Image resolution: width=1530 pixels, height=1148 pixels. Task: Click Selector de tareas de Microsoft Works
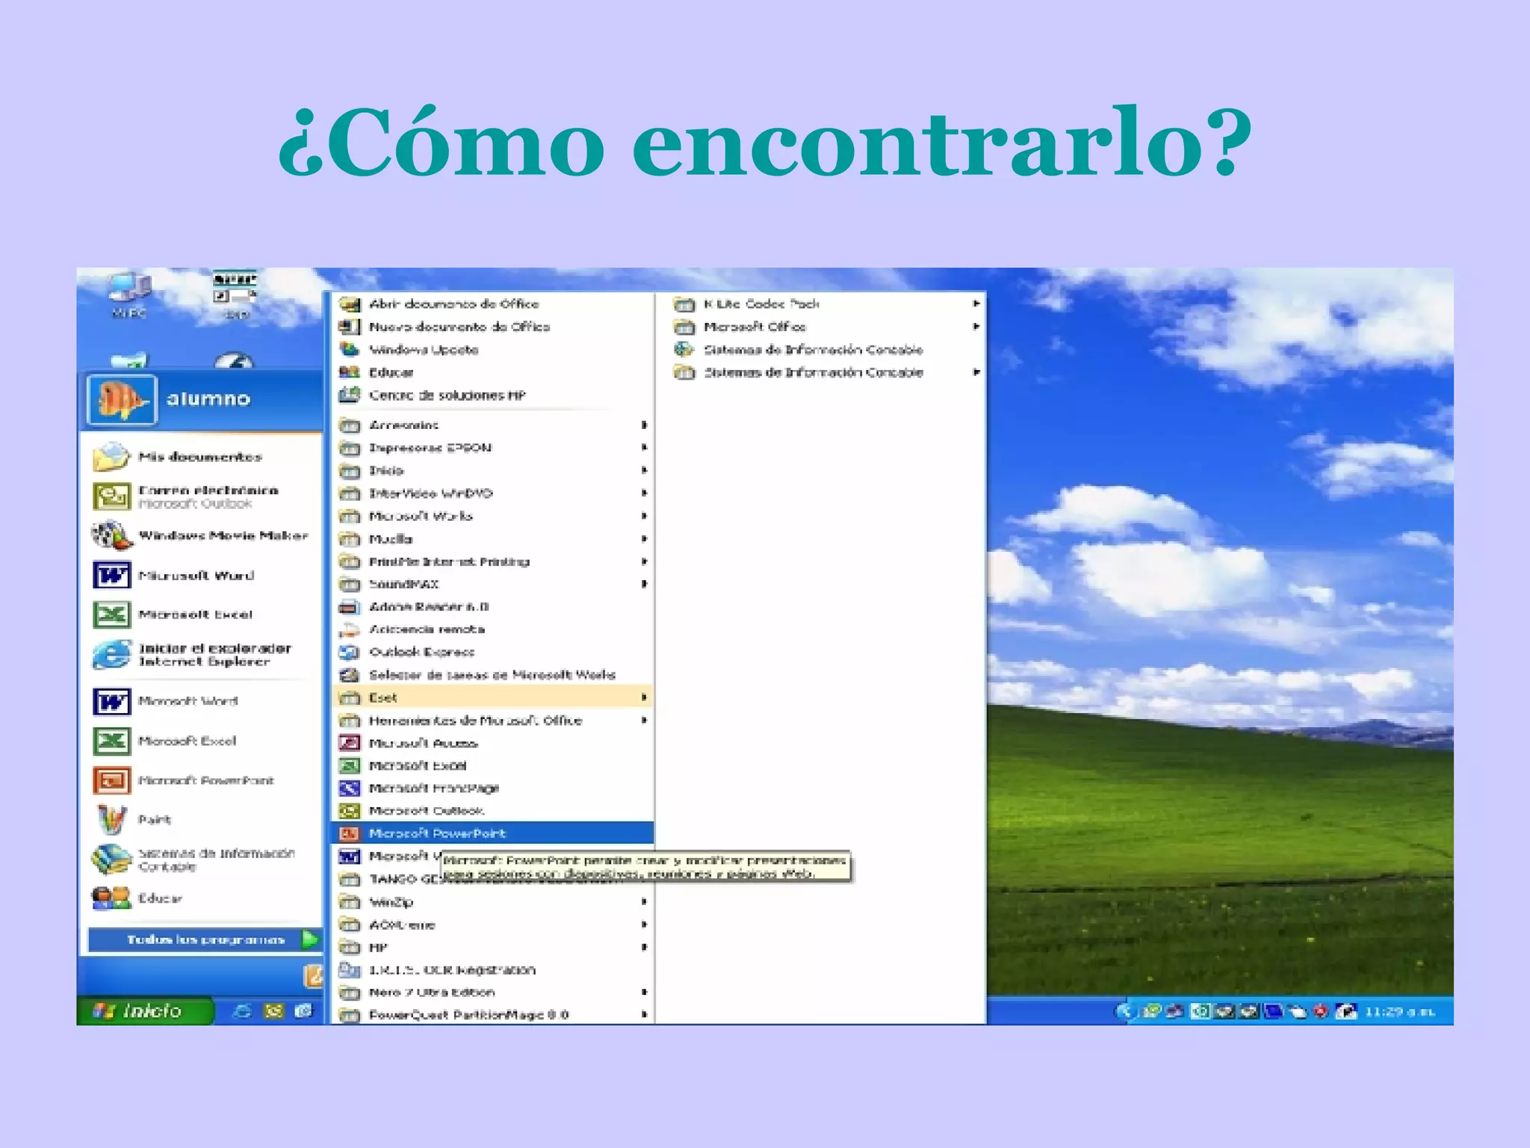[492, 675]
